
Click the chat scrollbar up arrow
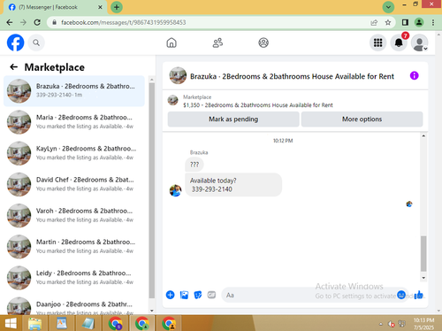(x=423, y=136)
